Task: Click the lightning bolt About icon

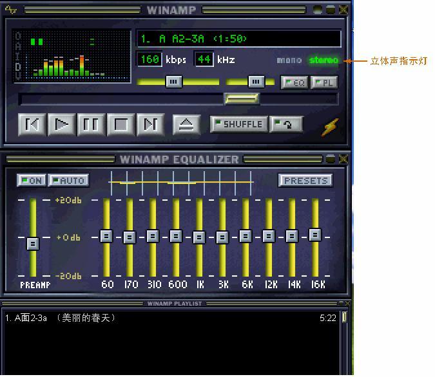Action: coord(330,127)
